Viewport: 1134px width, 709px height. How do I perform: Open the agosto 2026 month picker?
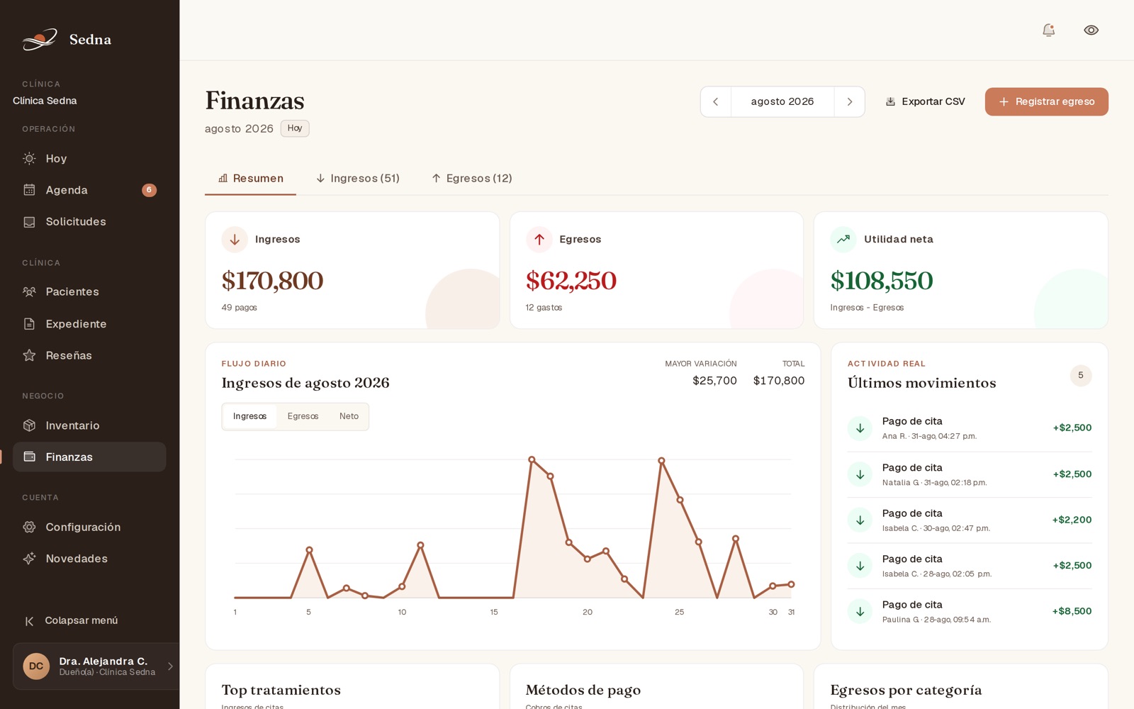point(782,101)
